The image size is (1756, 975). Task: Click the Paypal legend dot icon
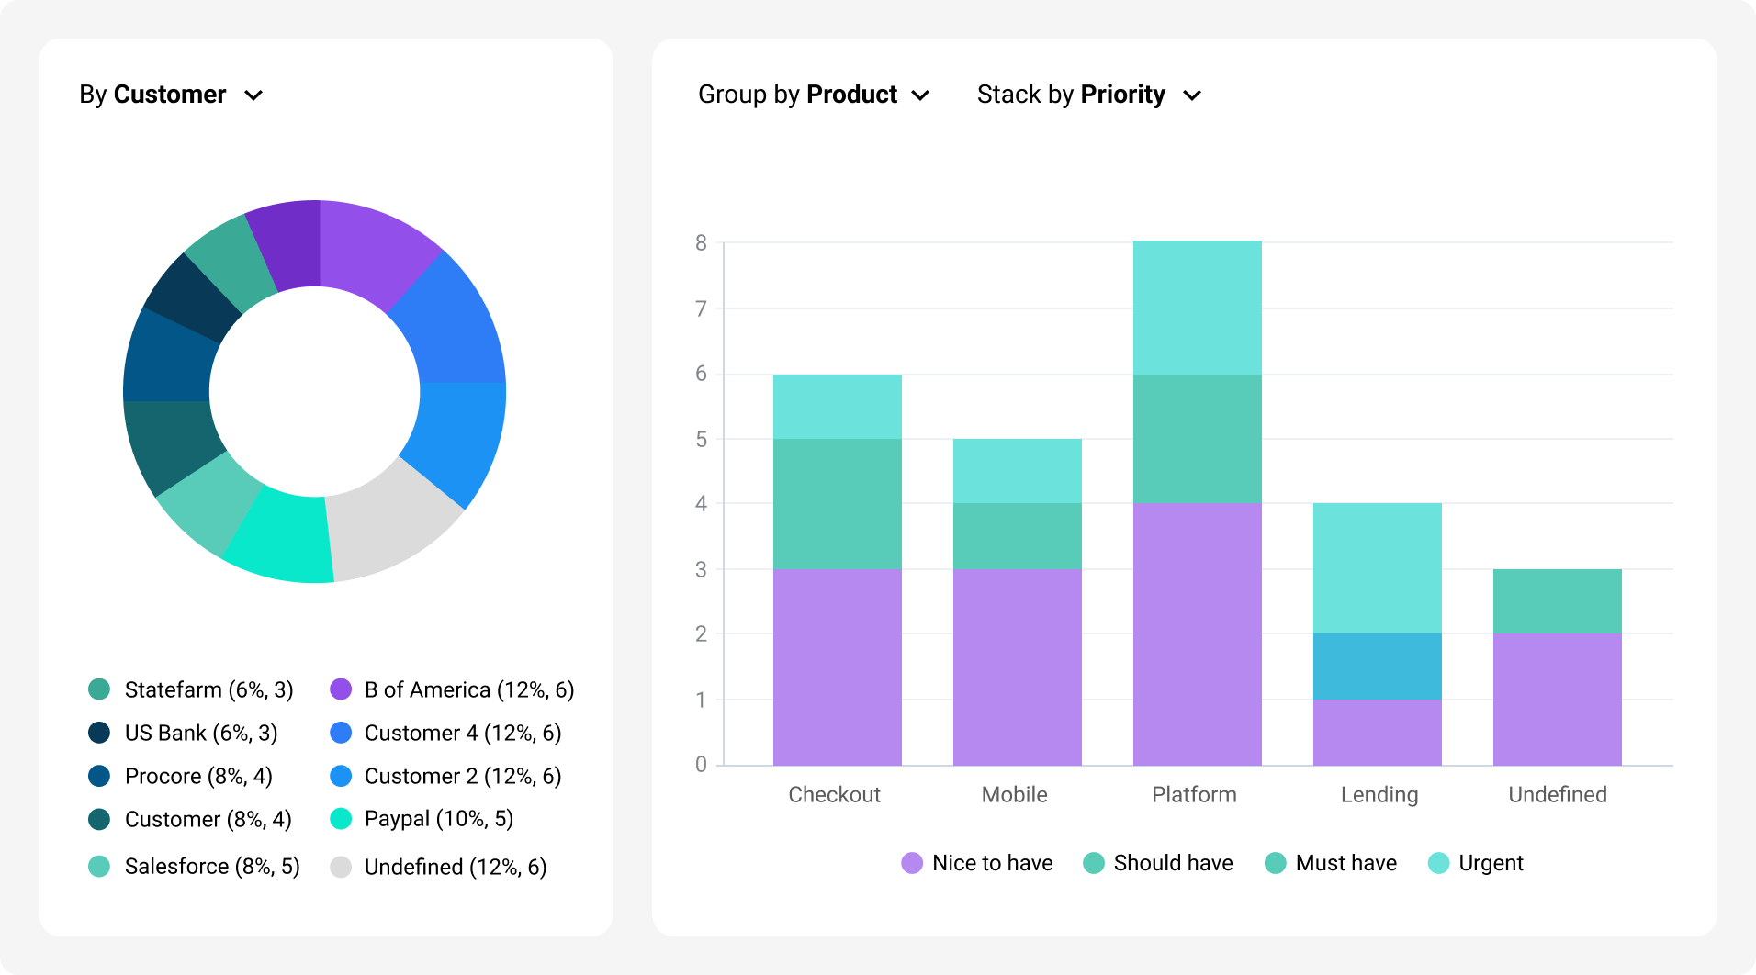pos(341,819)
